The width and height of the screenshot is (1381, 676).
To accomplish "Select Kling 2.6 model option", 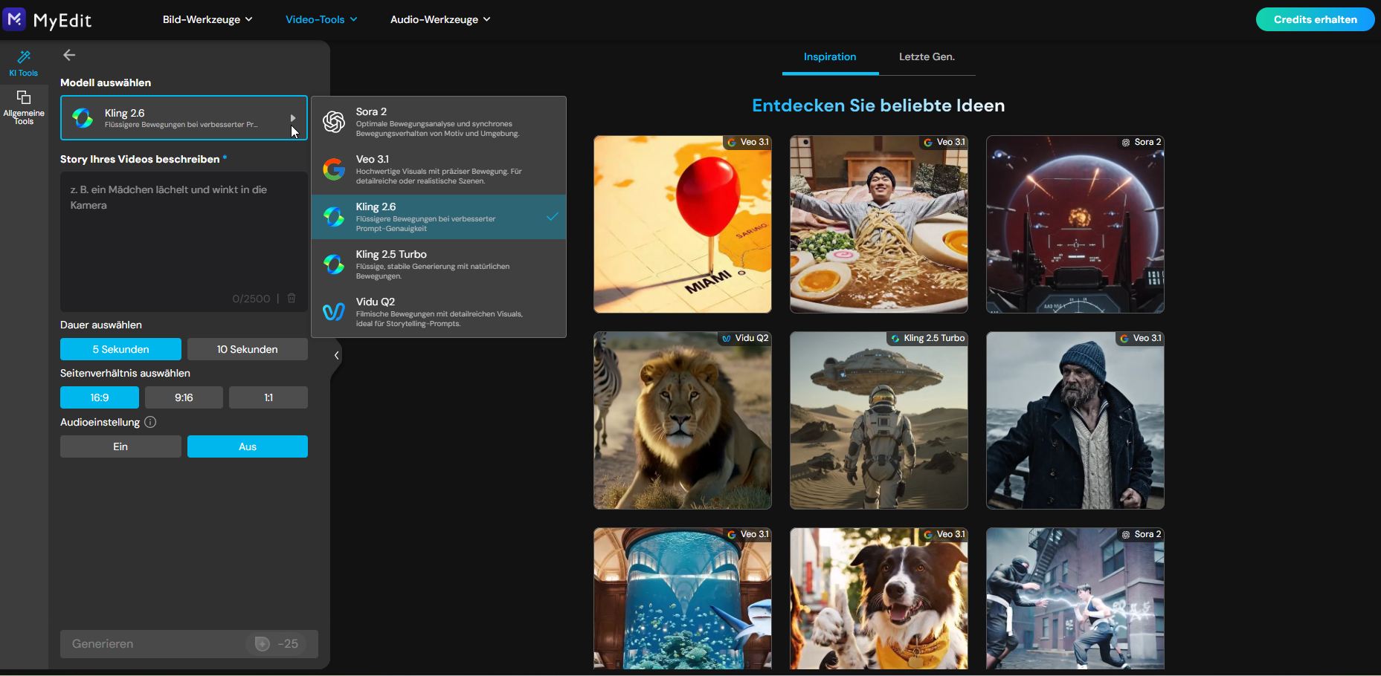I will pos(439,217).
